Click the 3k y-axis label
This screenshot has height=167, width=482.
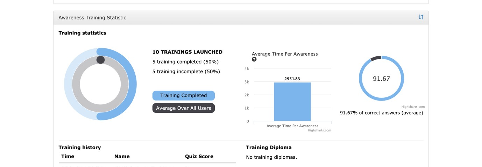click(247, 82)
